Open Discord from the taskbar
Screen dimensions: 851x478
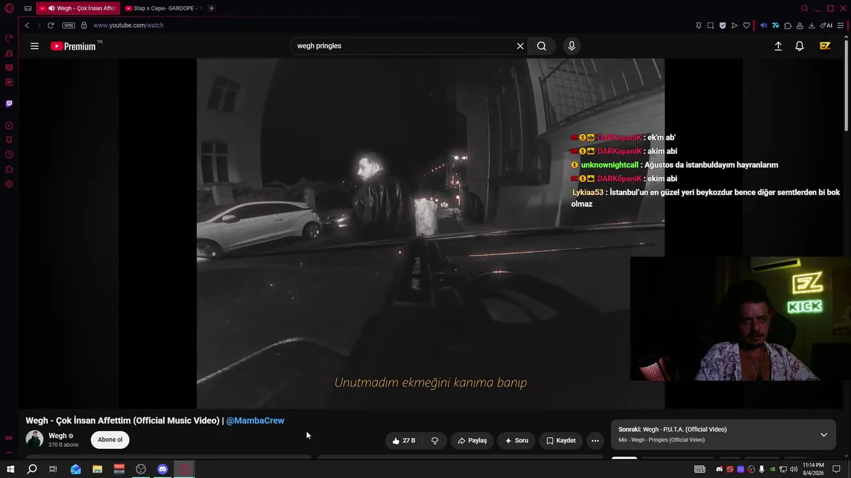pyautogui.click(x=163, y=469)
